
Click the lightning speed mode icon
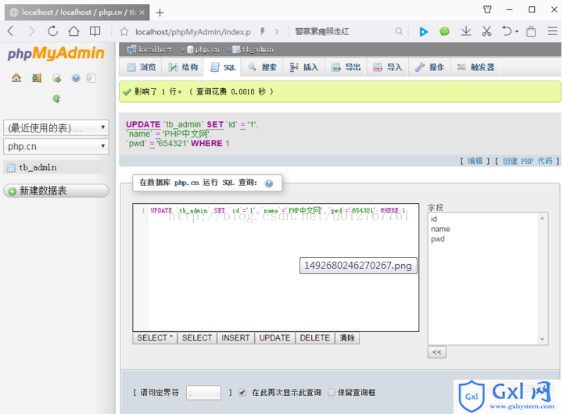point(263,31)
